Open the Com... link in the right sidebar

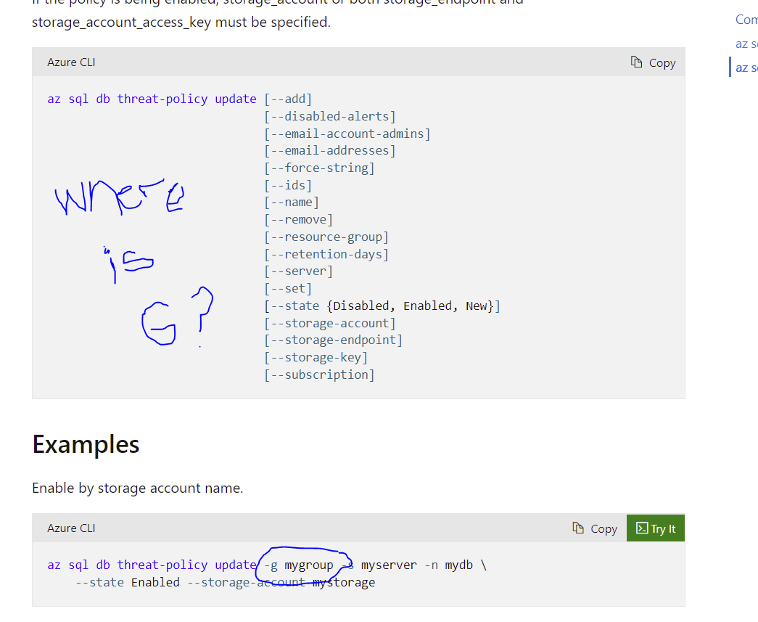click(746, 20)
